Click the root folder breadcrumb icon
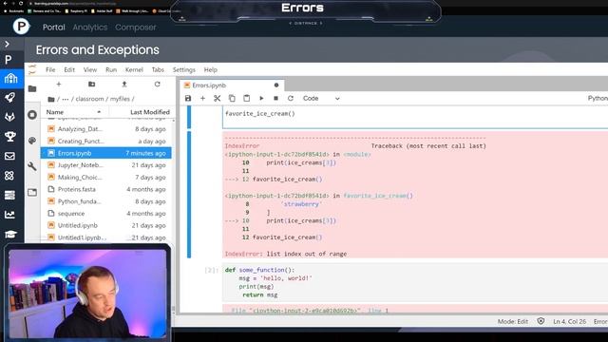The image size is (608, 342). [x=50, y=99]
